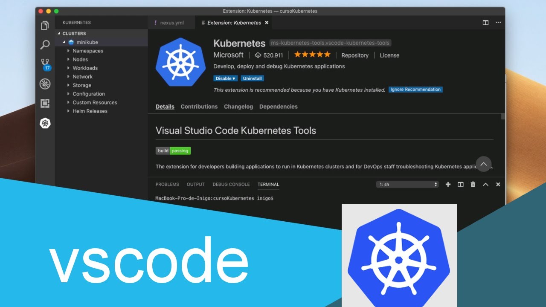Click the green maximize window button
Viewport: 546px width, 307px height.
[x=56, y=11]
